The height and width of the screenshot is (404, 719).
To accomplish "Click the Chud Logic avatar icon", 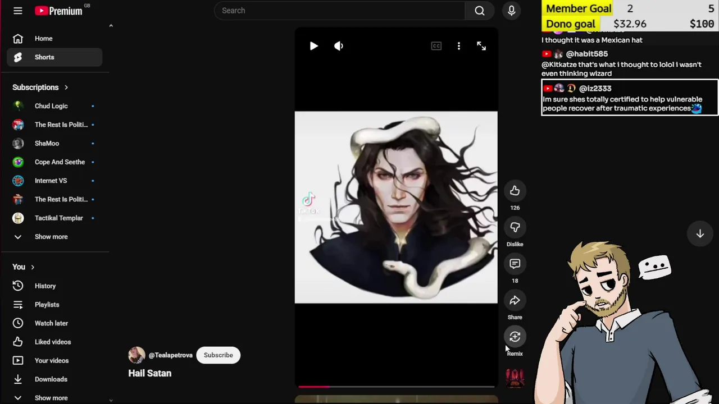I will coord(18,106).
